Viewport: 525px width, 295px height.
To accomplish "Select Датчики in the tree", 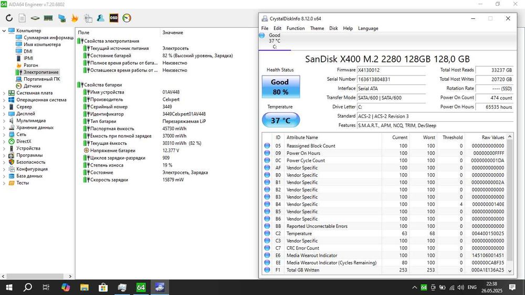I will coord(33,86).
